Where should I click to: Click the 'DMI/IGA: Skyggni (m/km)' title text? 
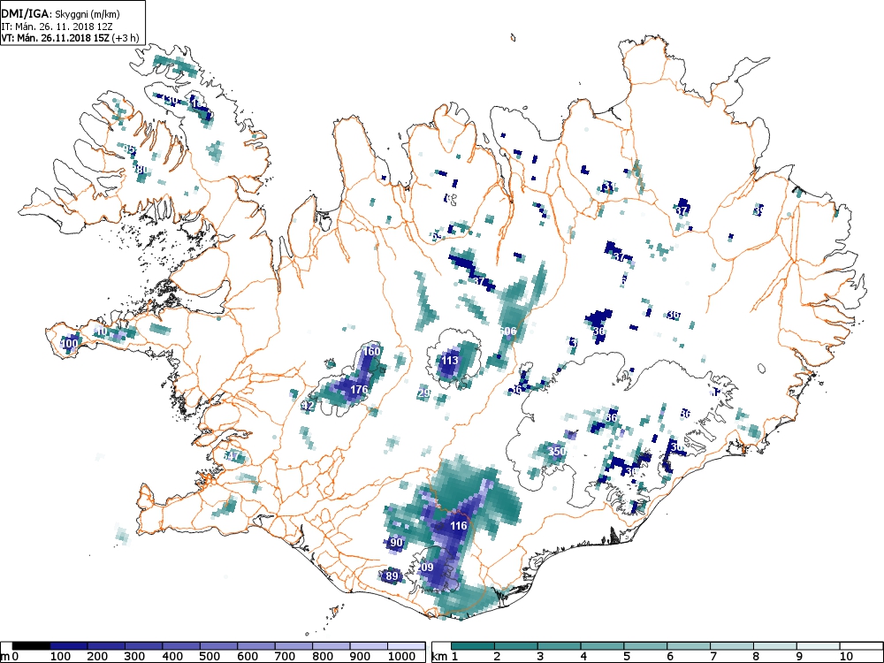click(x=60, y=14)
